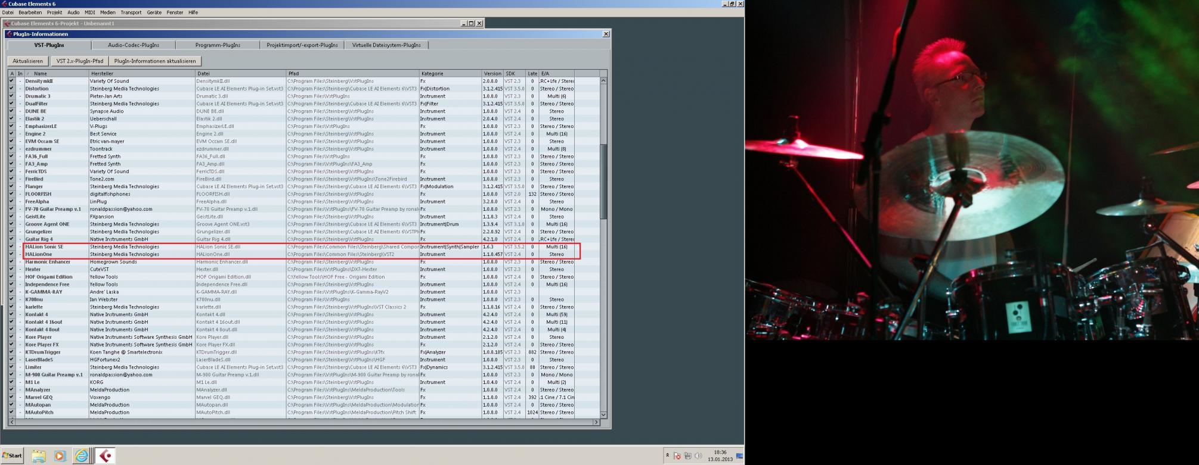
Task: Open the Transport menu
Action: coord(131,13)
